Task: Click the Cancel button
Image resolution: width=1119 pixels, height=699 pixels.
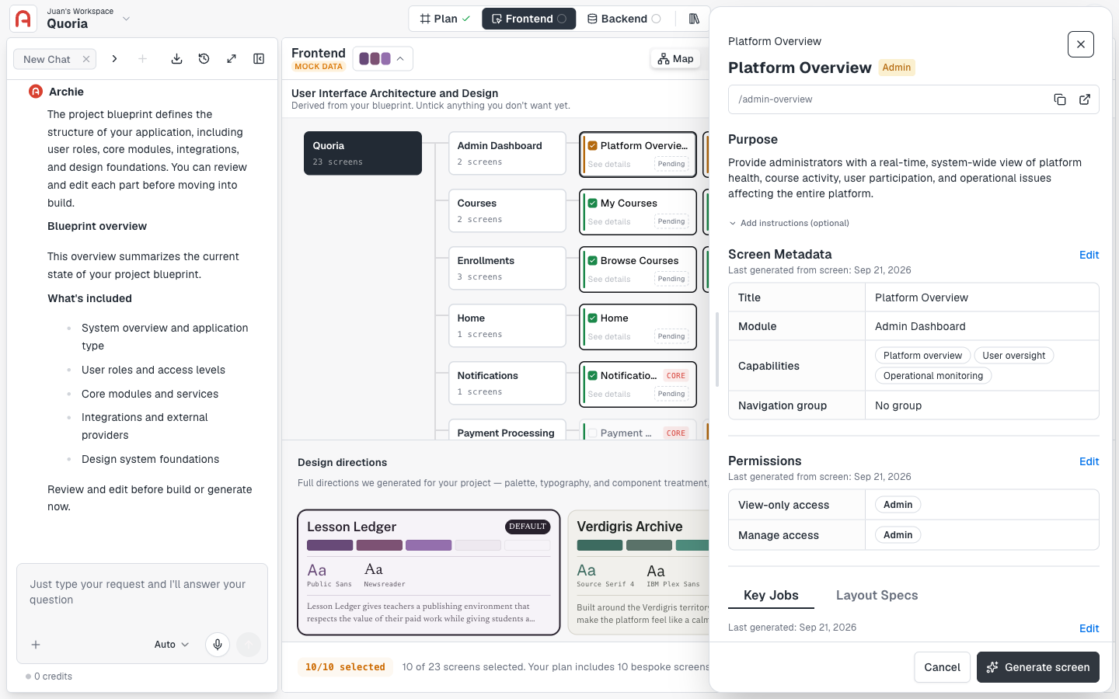Action: [x=942, y=667]
